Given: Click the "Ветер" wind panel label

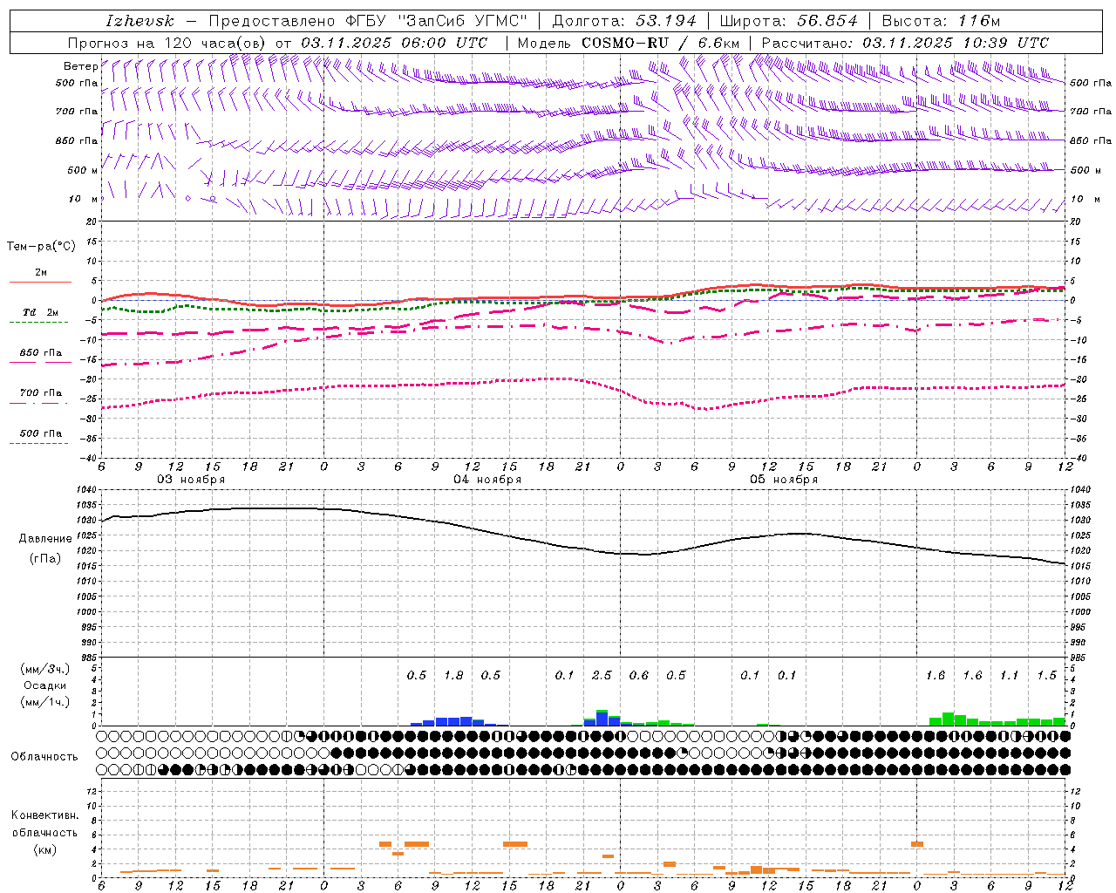Looking at the screenshot, I should click(x=80, y=66).
